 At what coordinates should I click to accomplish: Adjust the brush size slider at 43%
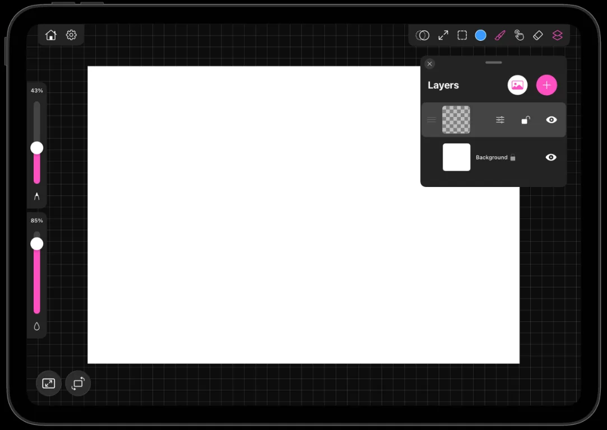(x=37, y=148)
